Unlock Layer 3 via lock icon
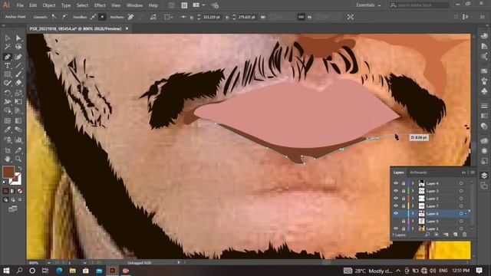 (x=404, y=191)
